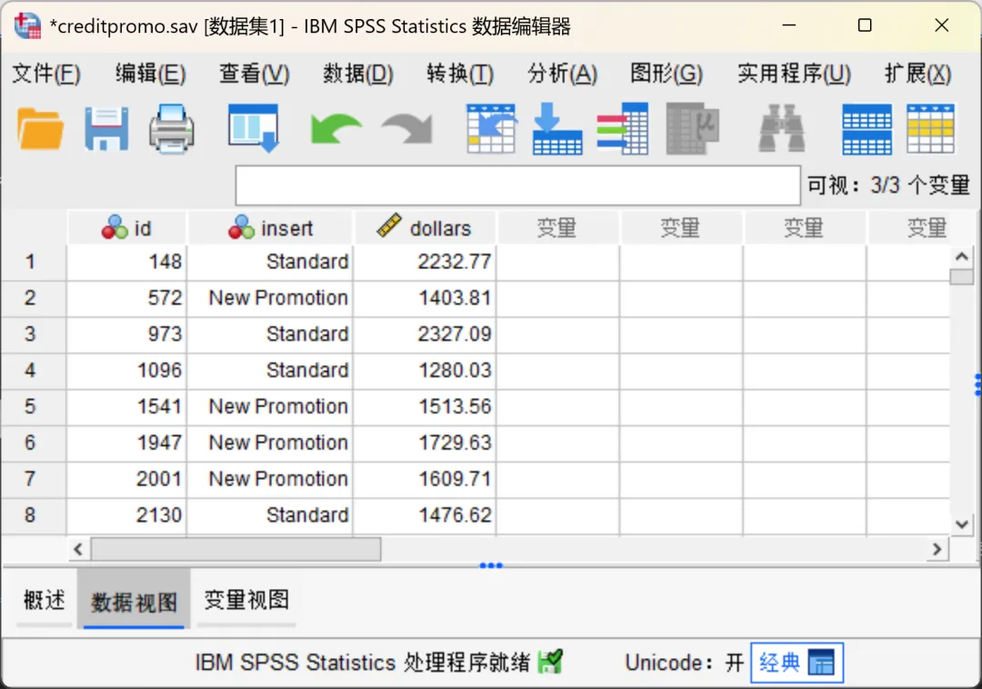The height and width of the screenshot is (689, 982).
Task: Select row 1 header
Action: [x=34, y=262]
